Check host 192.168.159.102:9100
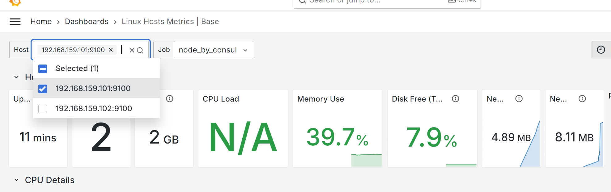The image size is (611, 192). (43, 109)
